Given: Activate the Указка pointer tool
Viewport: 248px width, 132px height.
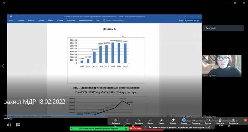Looking at the screenshot, I should 161,121.
